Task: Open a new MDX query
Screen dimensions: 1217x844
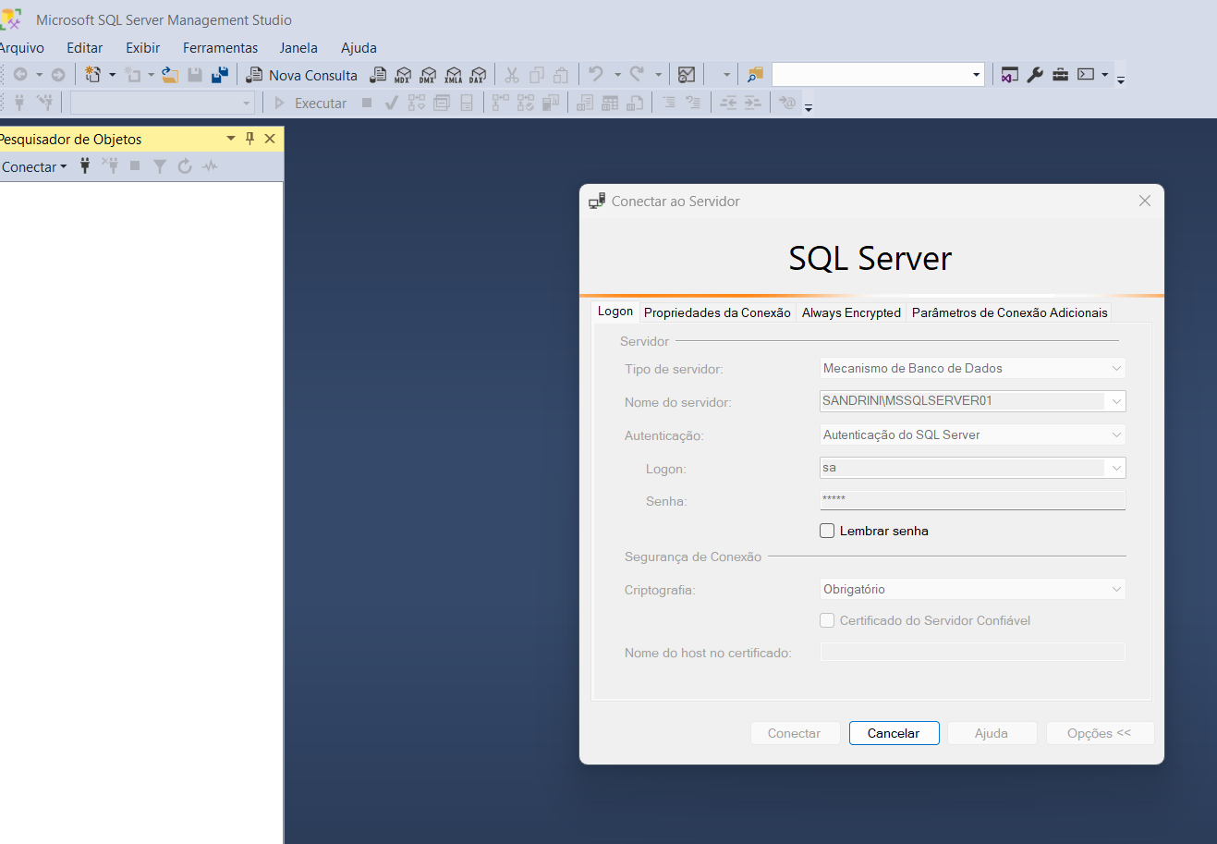Action: [x=403, y=75]
